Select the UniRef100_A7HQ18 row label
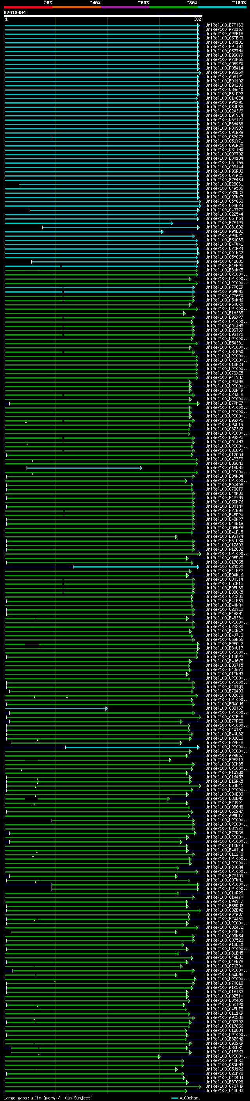The image size is (250, 1101). click(224, 983)
